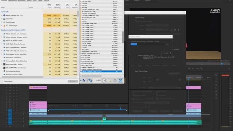The height and width of the screenshot is (131, 233).
Task: Toggle Use Maximum Render Quality checkbox
Action: coord(133,92)
